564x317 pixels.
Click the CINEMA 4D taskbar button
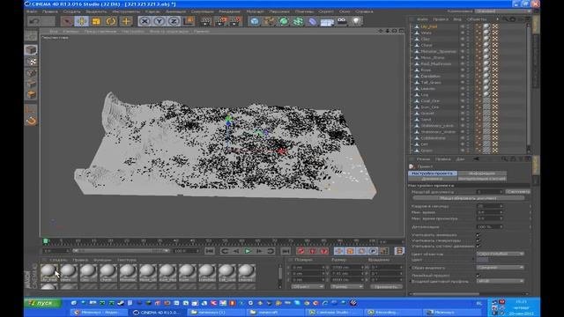click(159, 313)
